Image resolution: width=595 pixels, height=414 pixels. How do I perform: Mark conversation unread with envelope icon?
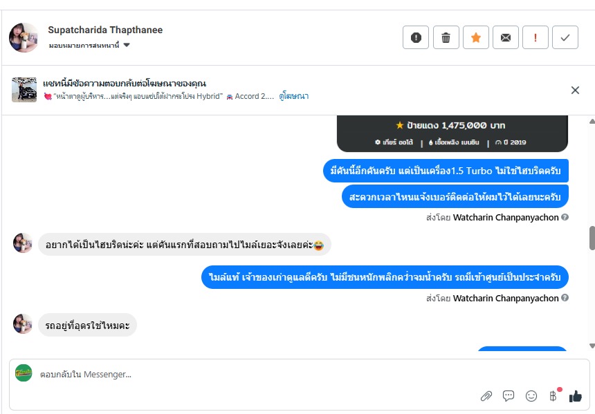click(x=506, y=37)
